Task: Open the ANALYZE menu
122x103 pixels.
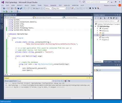Action: coord(67,5)
